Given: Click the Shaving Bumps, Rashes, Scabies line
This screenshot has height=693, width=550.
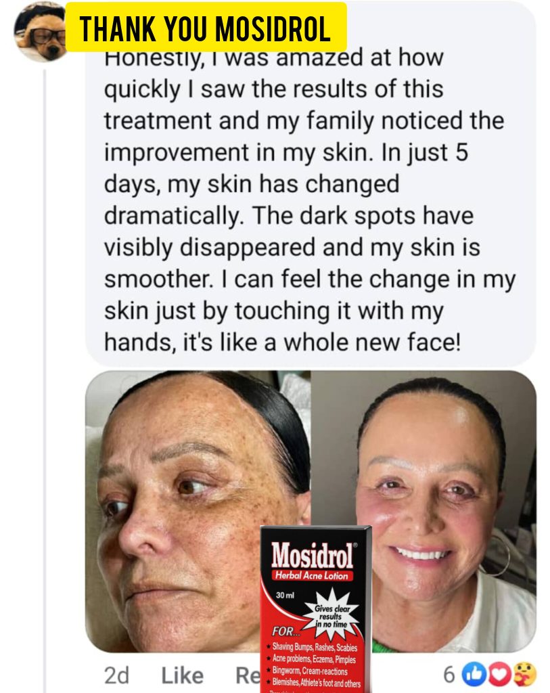Looking at the screenshot, I should pyautogui.click(x=315, y=647).
